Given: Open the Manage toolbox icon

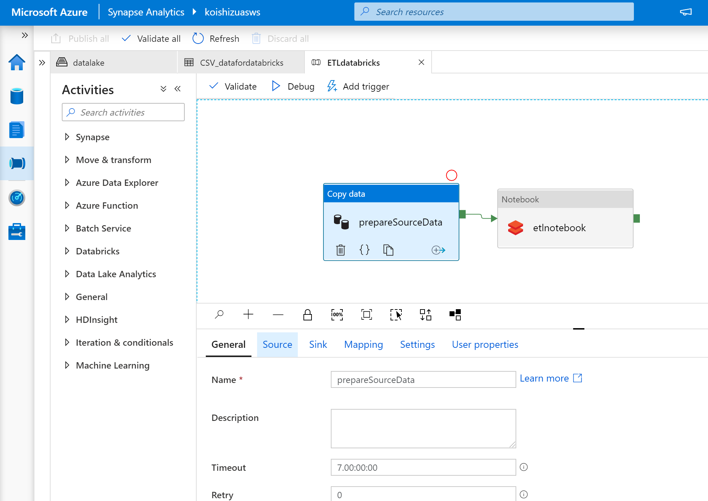Looking at the screenshot, I should click(17, 232).
